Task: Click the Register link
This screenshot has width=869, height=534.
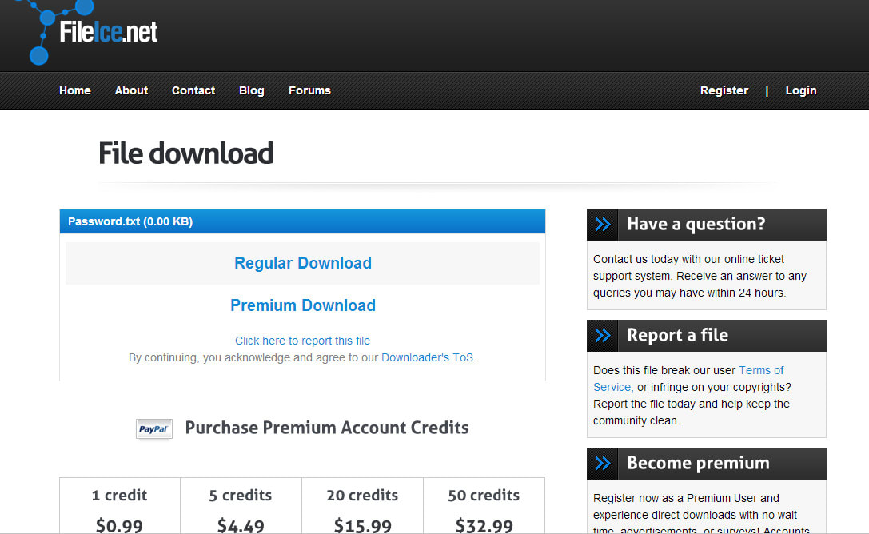Action: pos(724,90)
